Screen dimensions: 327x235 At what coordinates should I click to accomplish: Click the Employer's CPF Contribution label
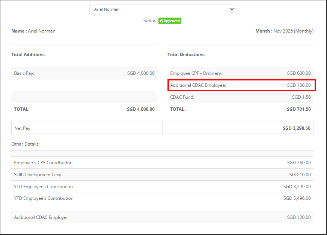point(43,163)
